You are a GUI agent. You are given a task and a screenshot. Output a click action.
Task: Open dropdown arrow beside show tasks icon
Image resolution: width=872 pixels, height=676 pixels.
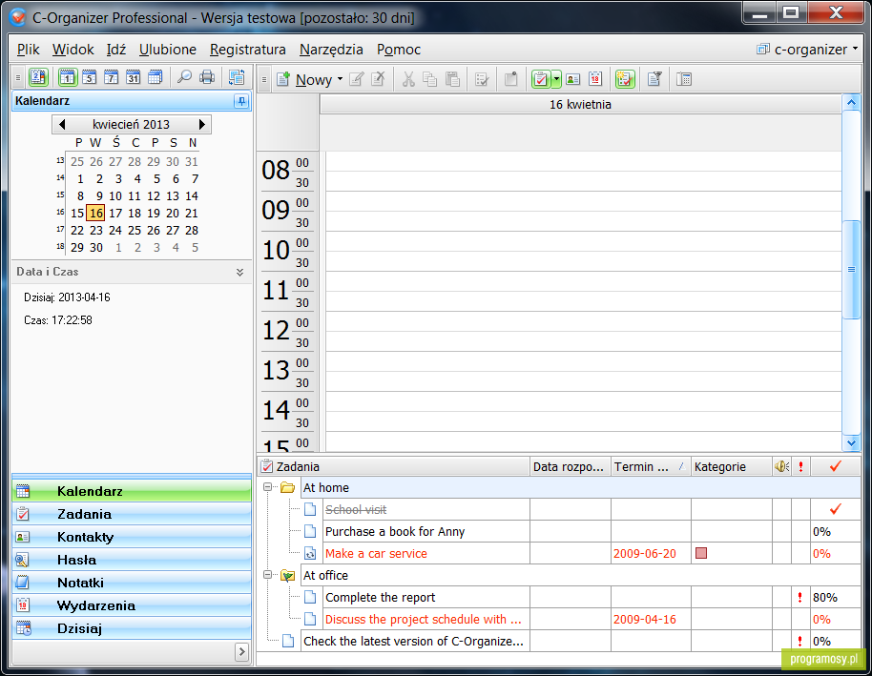(x=556, y=79)
